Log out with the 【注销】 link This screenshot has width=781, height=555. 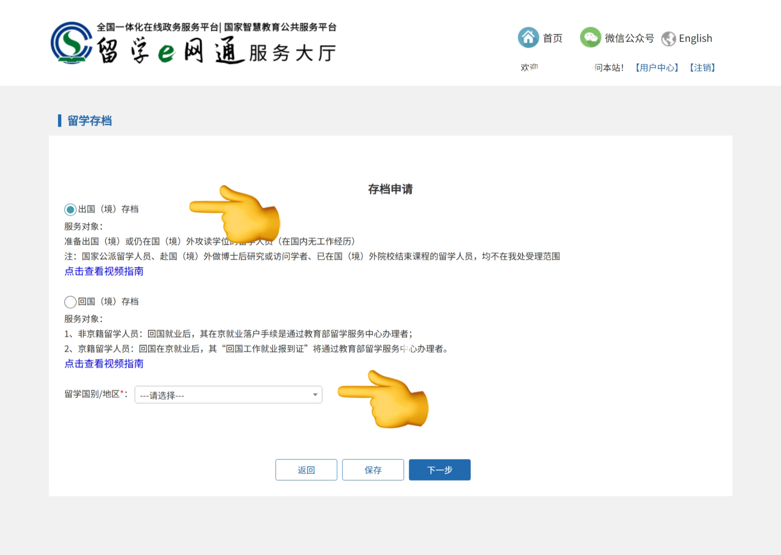point(702,68)
